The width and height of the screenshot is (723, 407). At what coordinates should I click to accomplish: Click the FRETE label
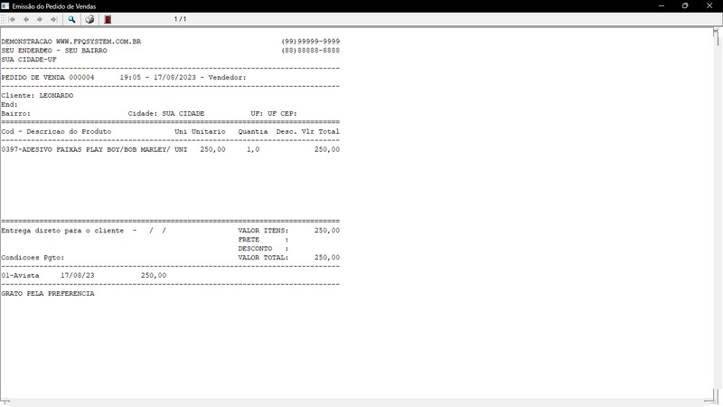click(x=249, y=240)
